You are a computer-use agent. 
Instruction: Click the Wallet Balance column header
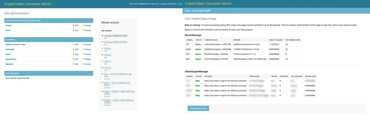[x=276, y=40]
